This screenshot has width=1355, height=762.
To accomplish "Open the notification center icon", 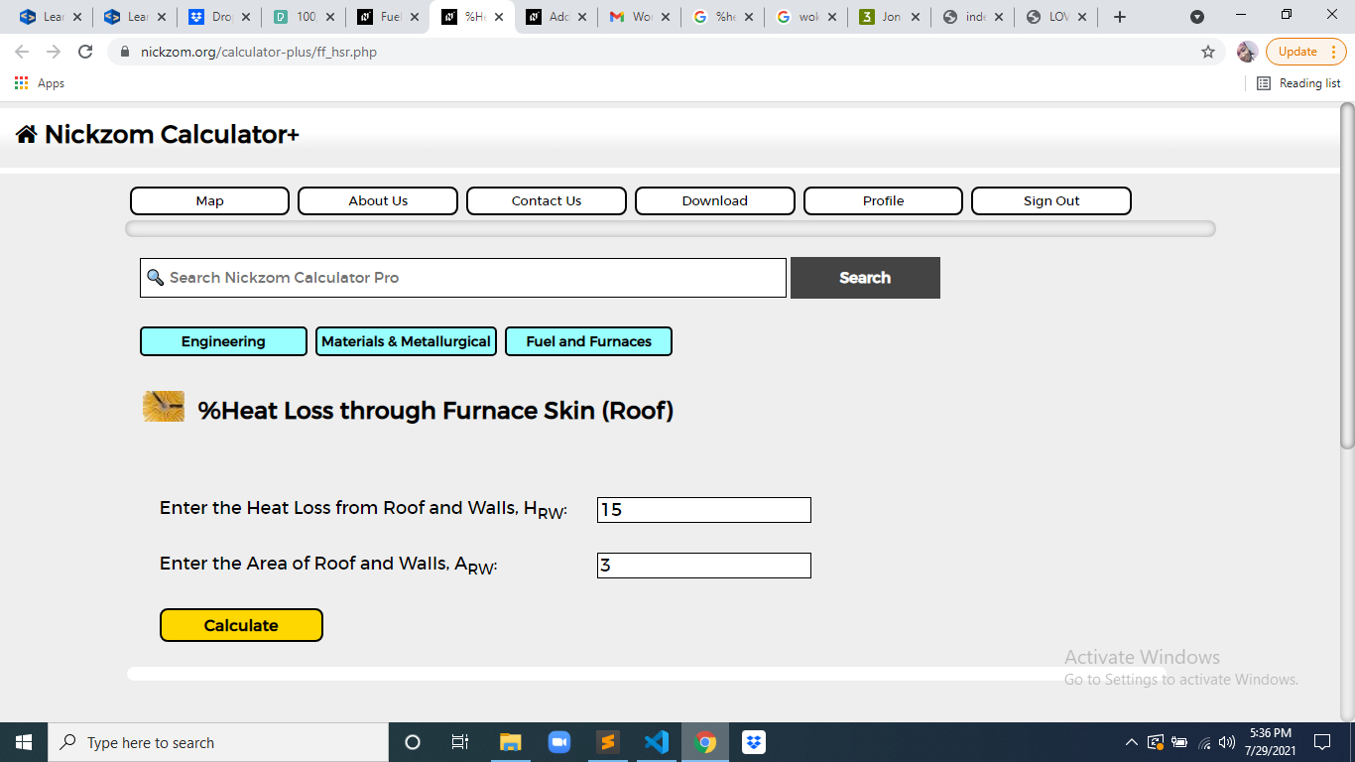I will [1321, 742].
